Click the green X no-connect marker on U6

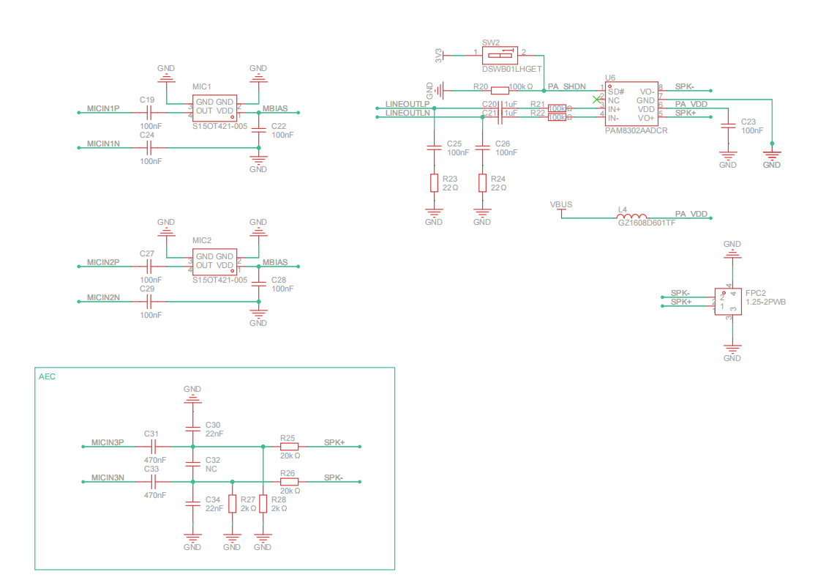point(597,99)
